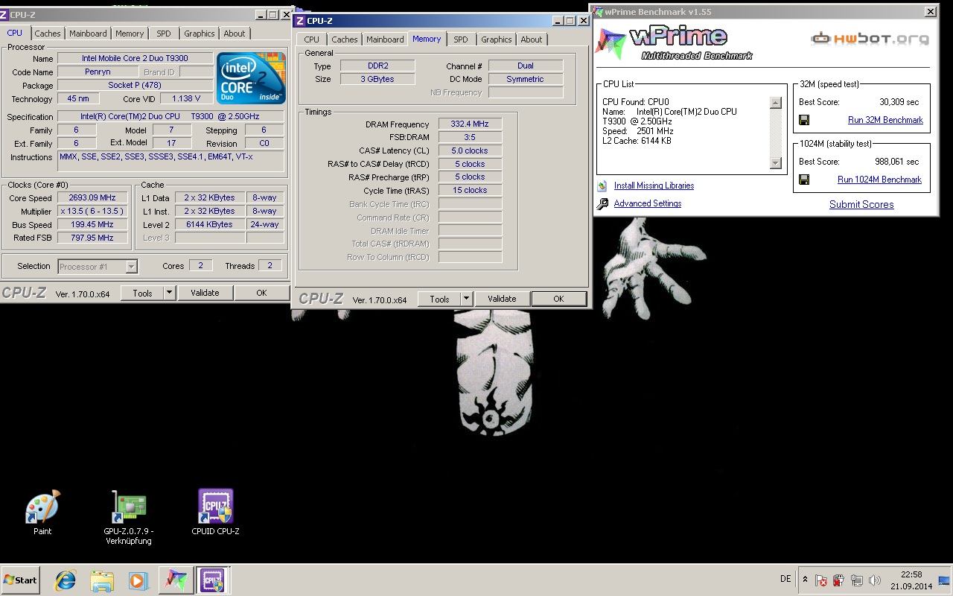Launch Windows Media Player from the taskbar
This screenshot has height=596, width=953.
tap(138, 580)
